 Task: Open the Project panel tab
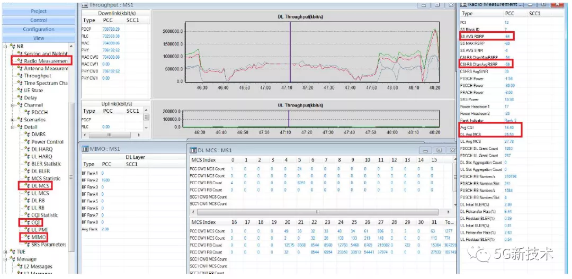click(38, 11)
